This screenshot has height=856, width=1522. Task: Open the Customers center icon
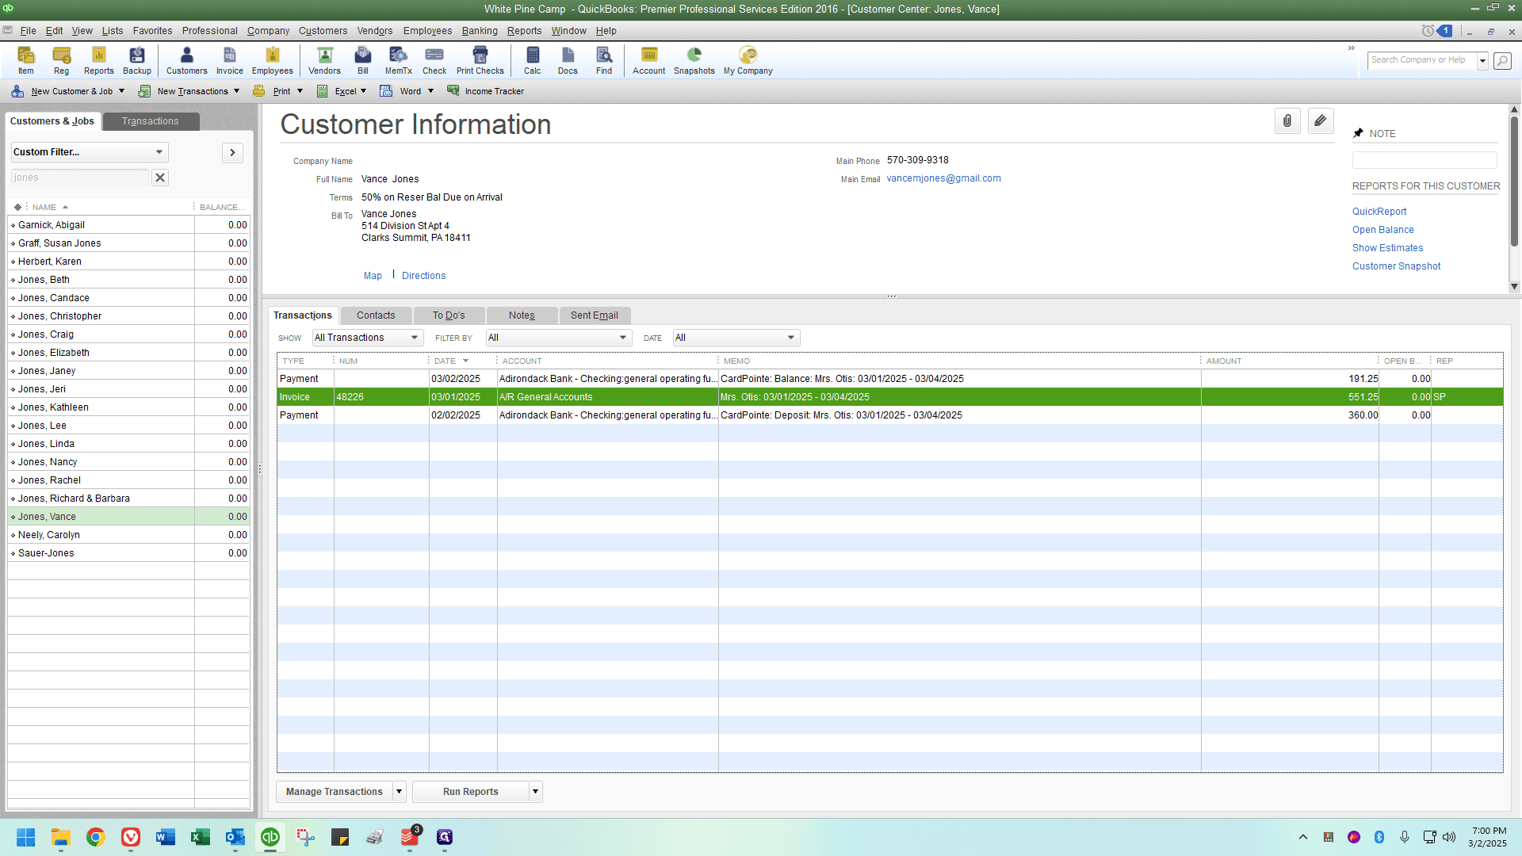[187, 60]
